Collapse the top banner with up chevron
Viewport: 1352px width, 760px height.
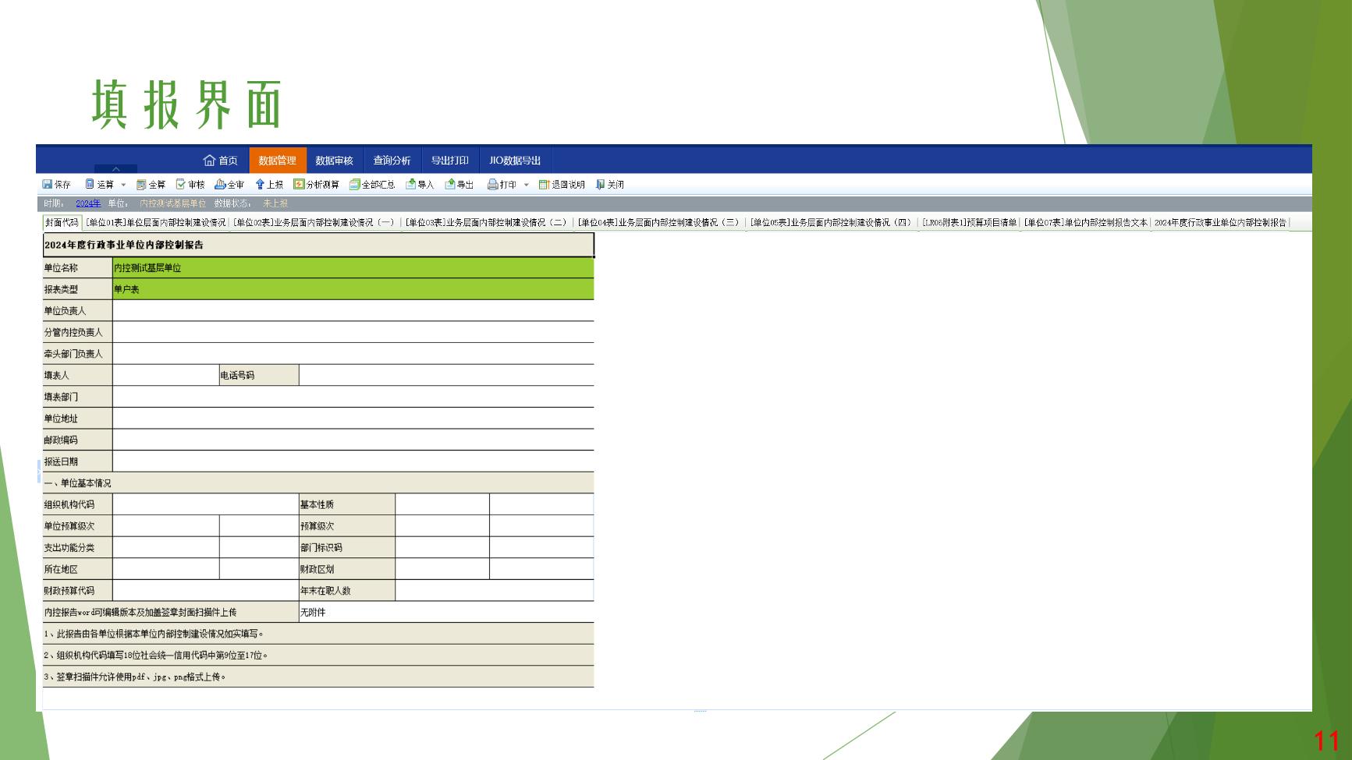coord(115,168)
